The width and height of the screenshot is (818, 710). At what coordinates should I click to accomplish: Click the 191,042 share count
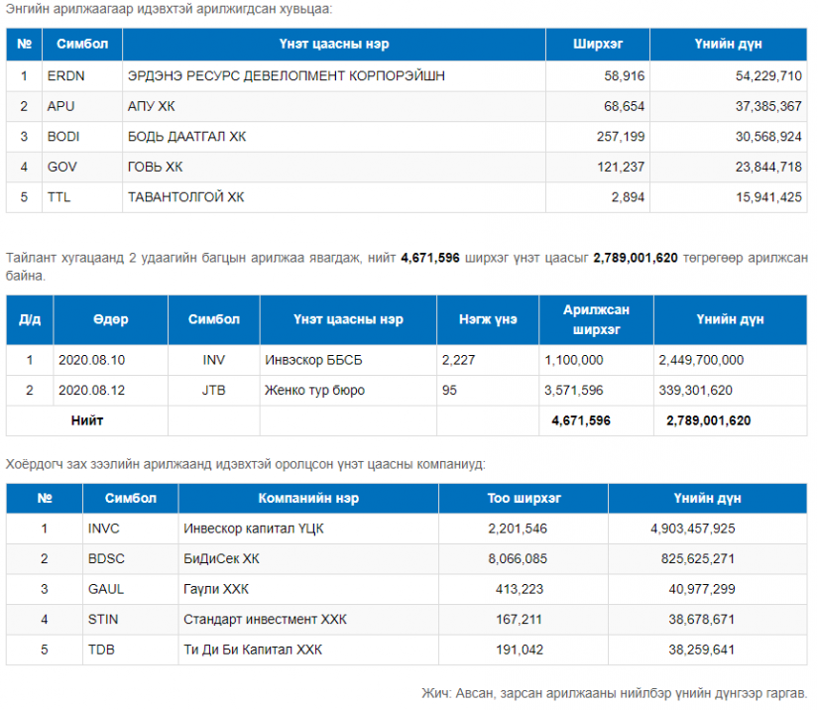click(x=520, y=651)
